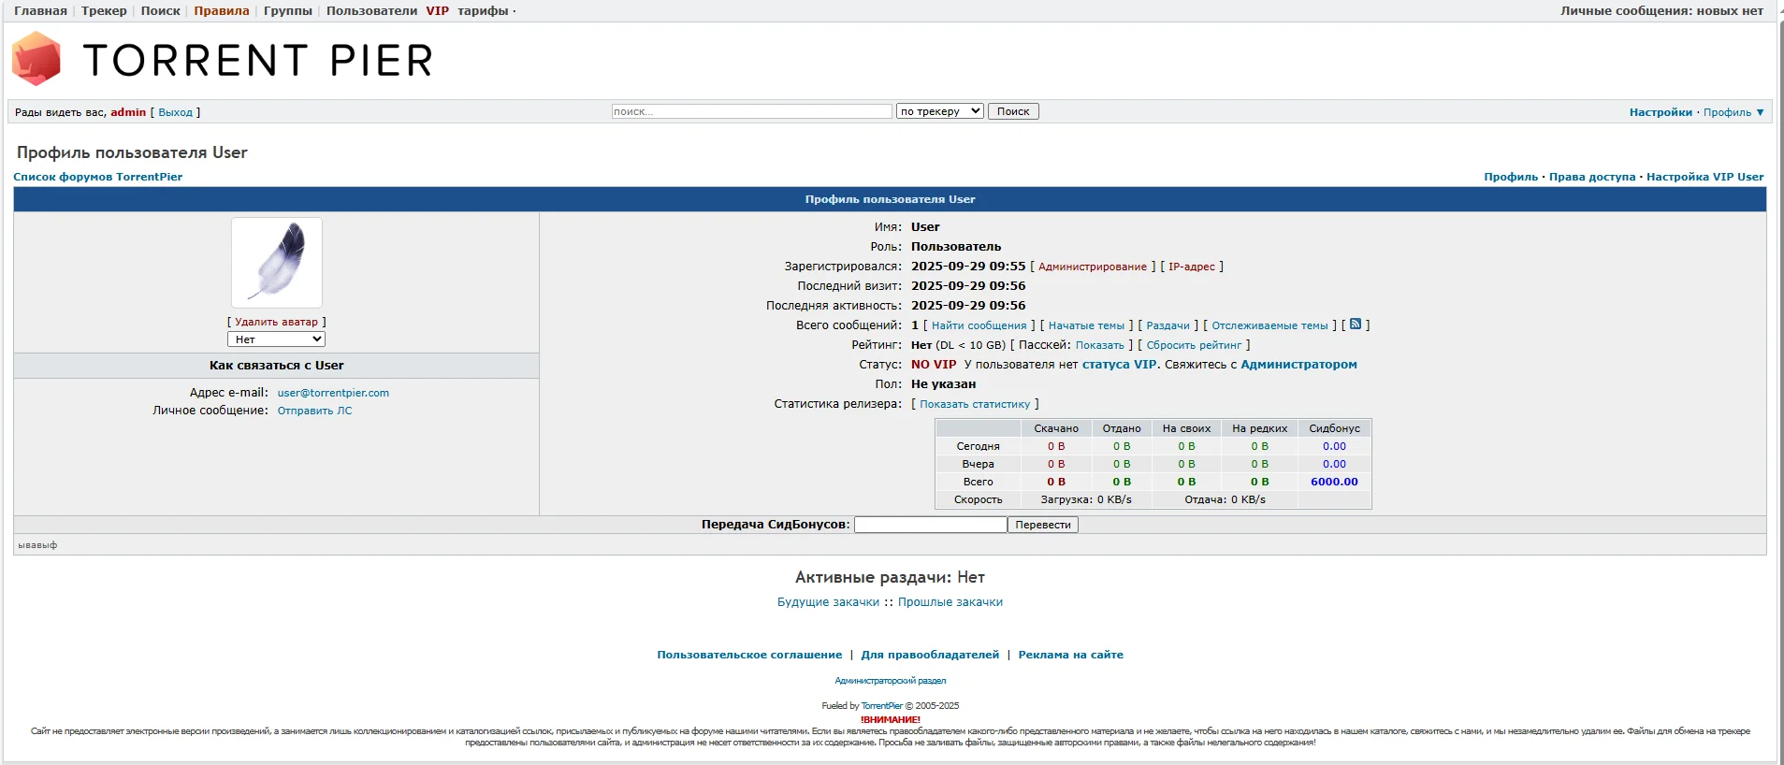Viewport: 1784px width, 765px height.
Task: Expand the 'по трекеру' search scope dropdown
Action: pos(940,111)
